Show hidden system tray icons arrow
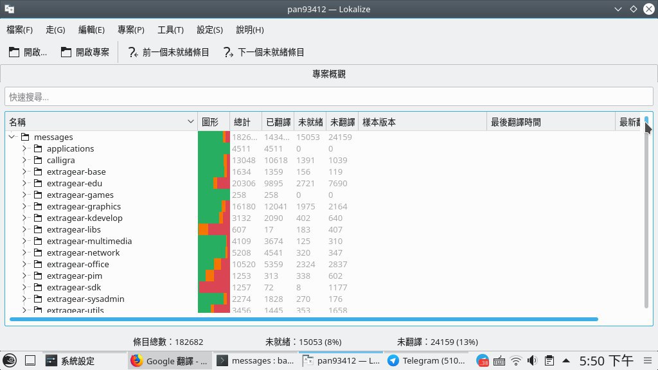Viewport: 658px width, 370px height. (x=566, y=360)
